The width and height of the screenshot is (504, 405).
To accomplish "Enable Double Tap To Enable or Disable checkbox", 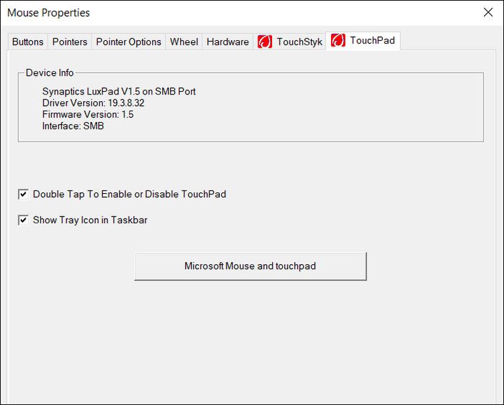I will [x=23, y=194].
